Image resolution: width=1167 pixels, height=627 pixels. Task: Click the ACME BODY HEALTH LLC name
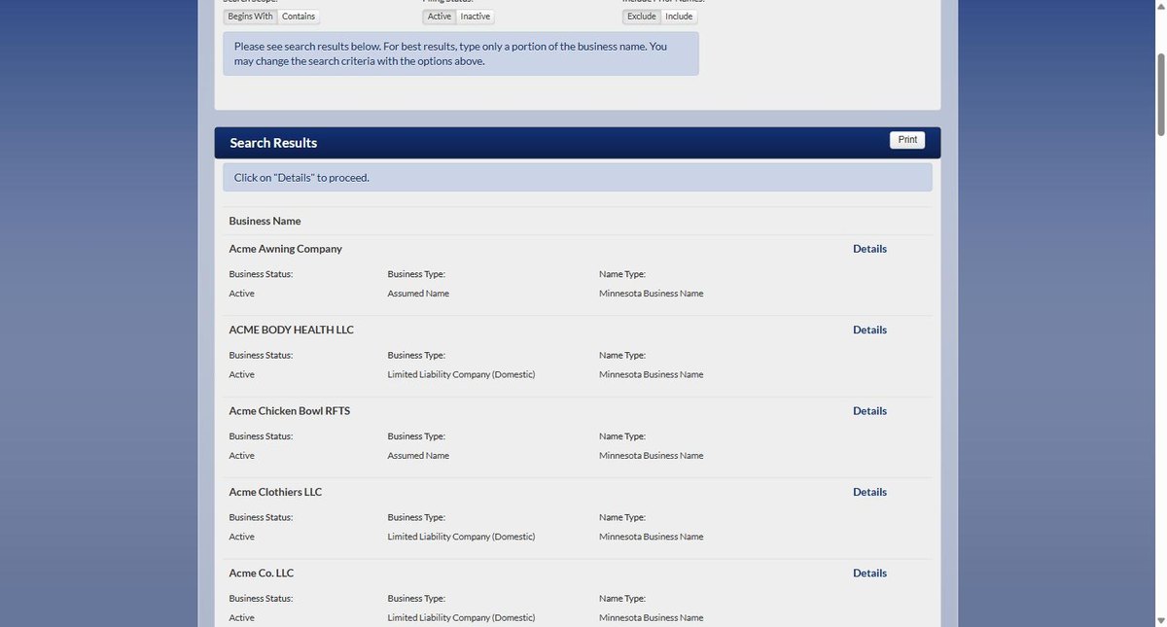point(292,330)
